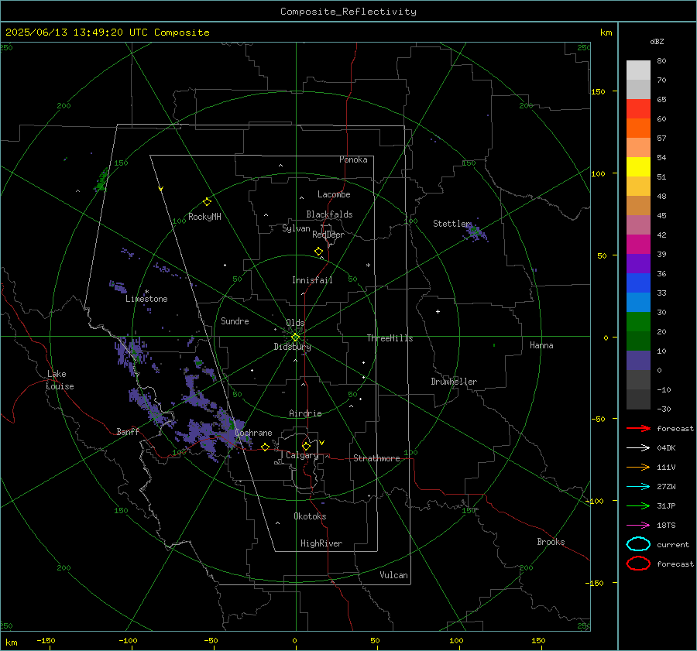The width and height of the screenshot is (697, 651).
Task: Click the cyan current ellipse legend icon
Action: 638,544
